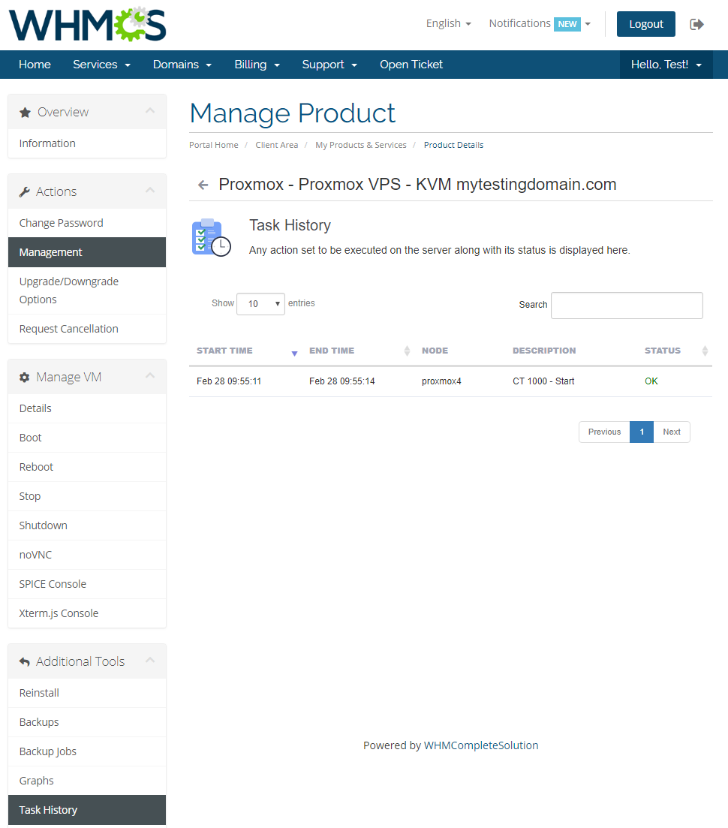Click the Task History clipboard icon
Screen dimensions: 728x828
211,237
